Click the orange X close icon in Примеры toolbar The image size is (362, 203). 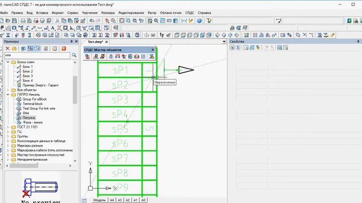coord(64,48)
